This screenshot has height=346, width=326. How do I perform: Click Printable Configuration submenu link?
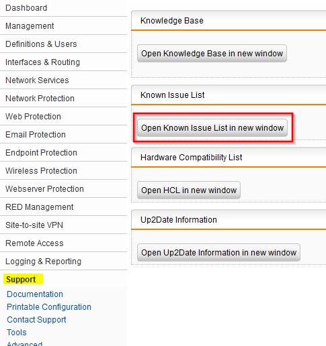(49, 307)
